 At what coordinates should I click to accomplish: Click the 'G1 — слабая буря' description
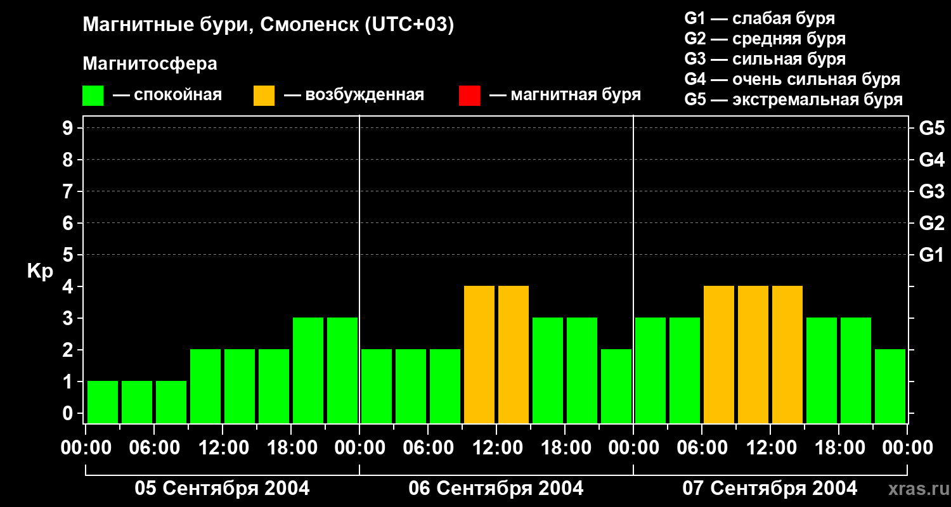pos(760,18)
